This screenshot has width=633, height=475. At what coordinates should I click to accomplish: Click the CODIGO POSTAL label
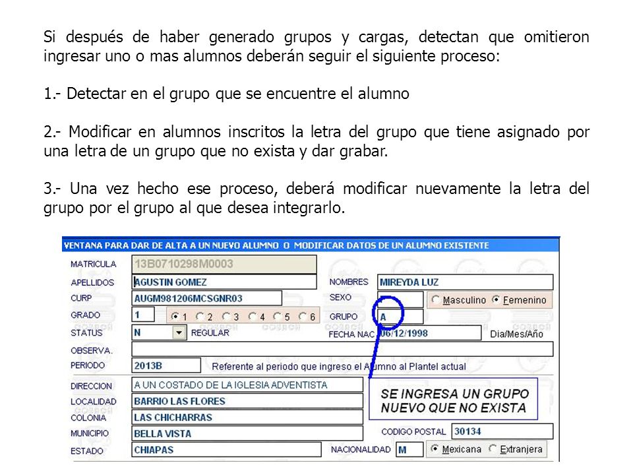(413, 431)
